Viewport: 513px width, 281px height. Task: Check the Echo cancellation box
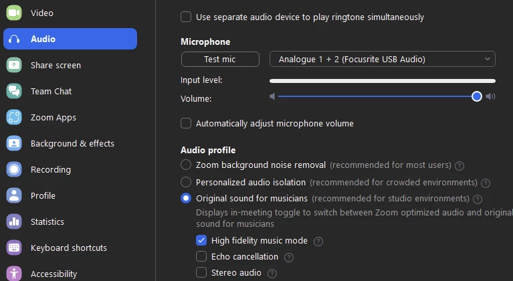click(x=201, y=256)
